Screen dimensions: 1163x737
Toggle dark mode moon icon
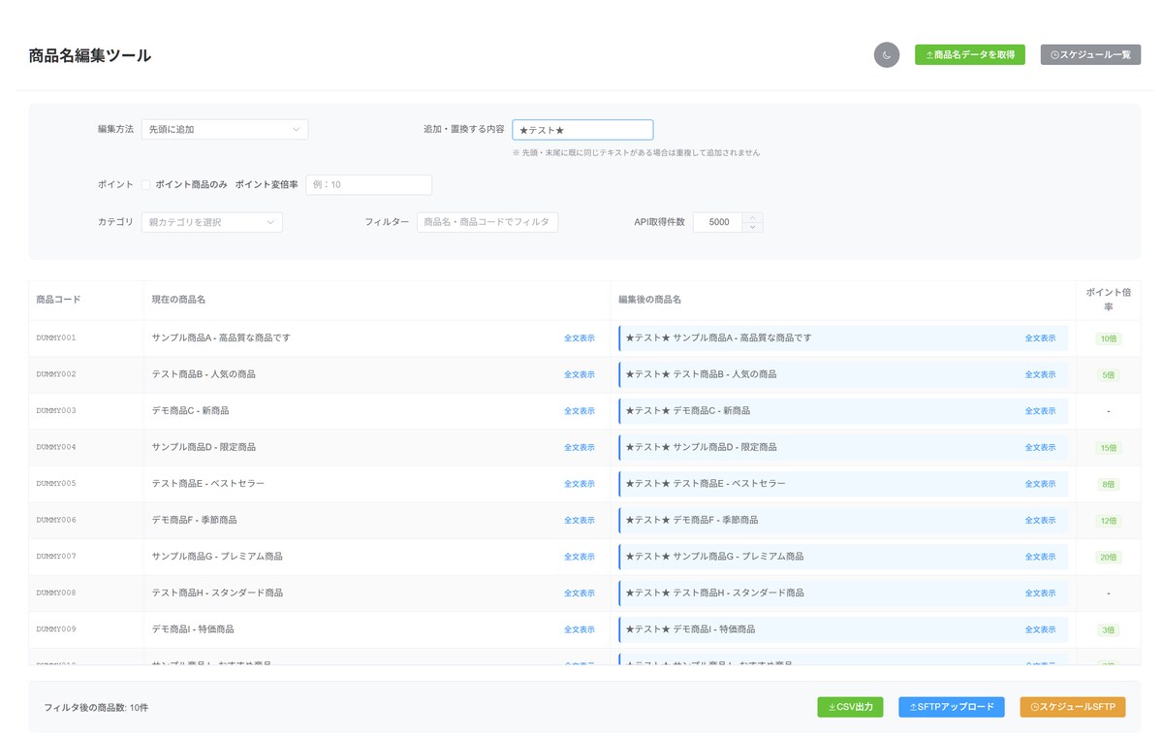pyautogui.click(x=887, y=55)
